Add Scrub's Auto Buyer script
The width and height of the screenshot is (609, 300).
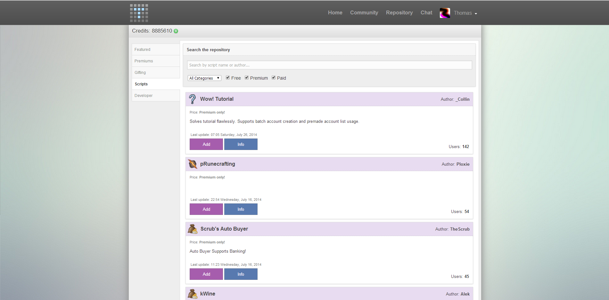tap(206, 274)
